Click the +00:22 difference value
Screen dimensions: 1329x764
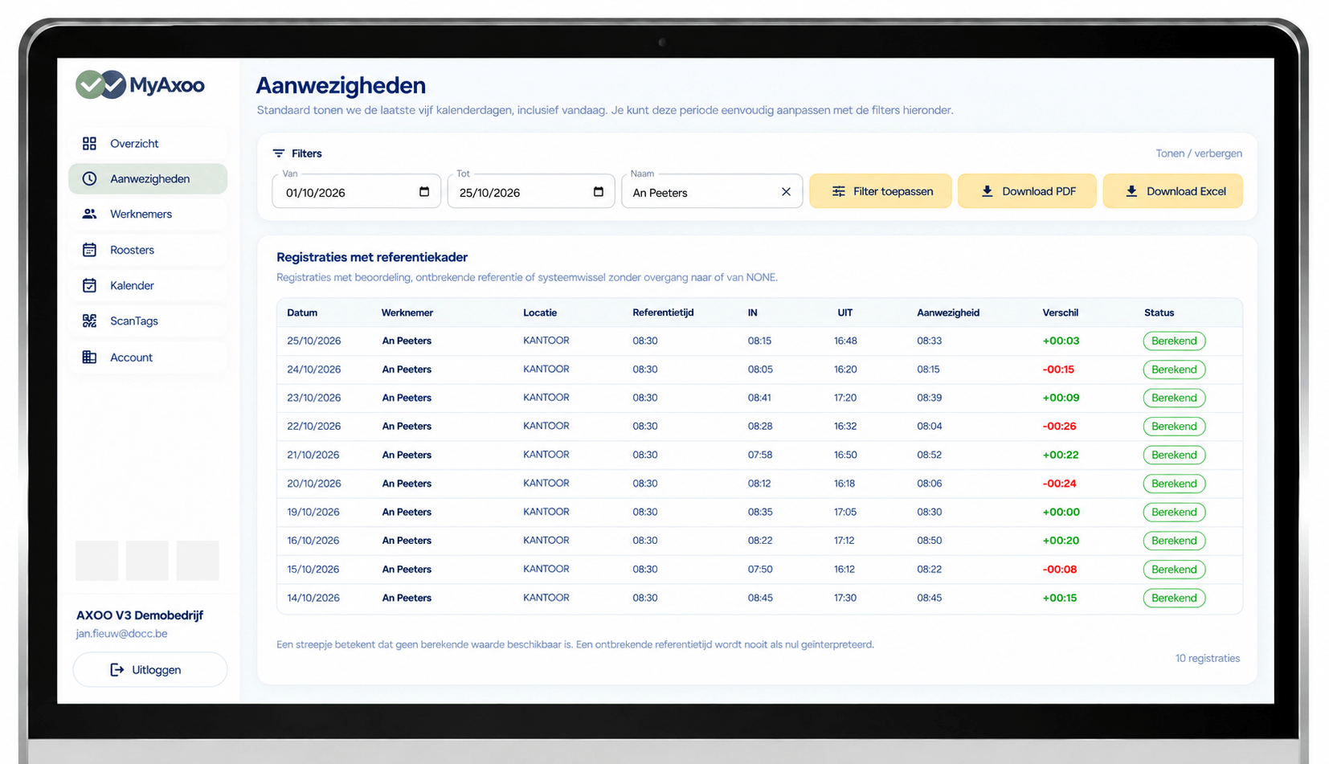click(x=1061, y=455)
